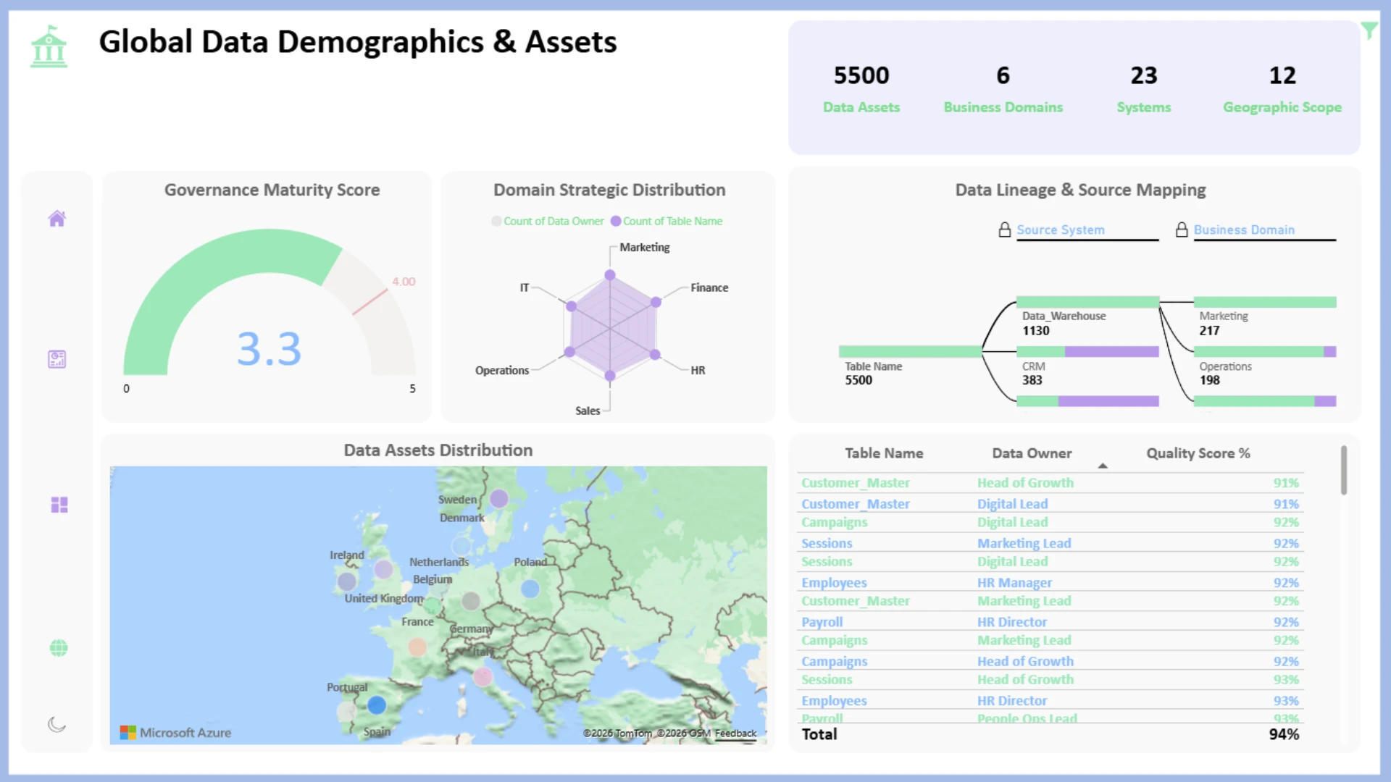Sort table by Data Owner column

tap(1032, 453)
